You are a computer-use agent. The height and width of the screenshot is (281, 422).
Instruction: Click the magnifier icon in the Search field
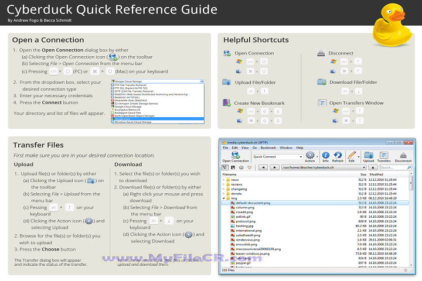[x=409, y=167]
